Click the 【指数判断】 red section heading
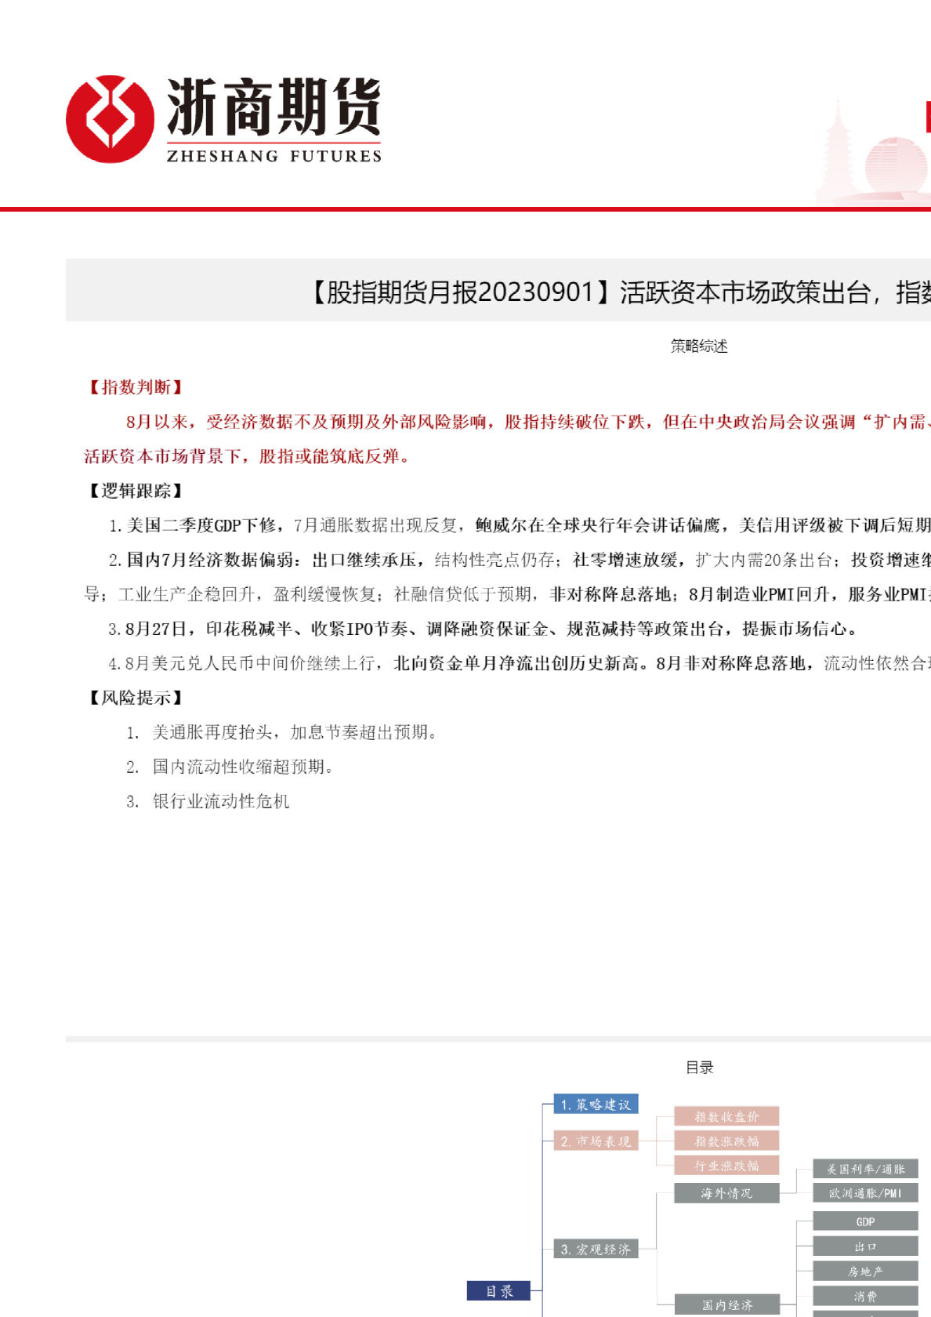Image resolution: width=931 pixels, height=1317 pixels. pos(135,387)
